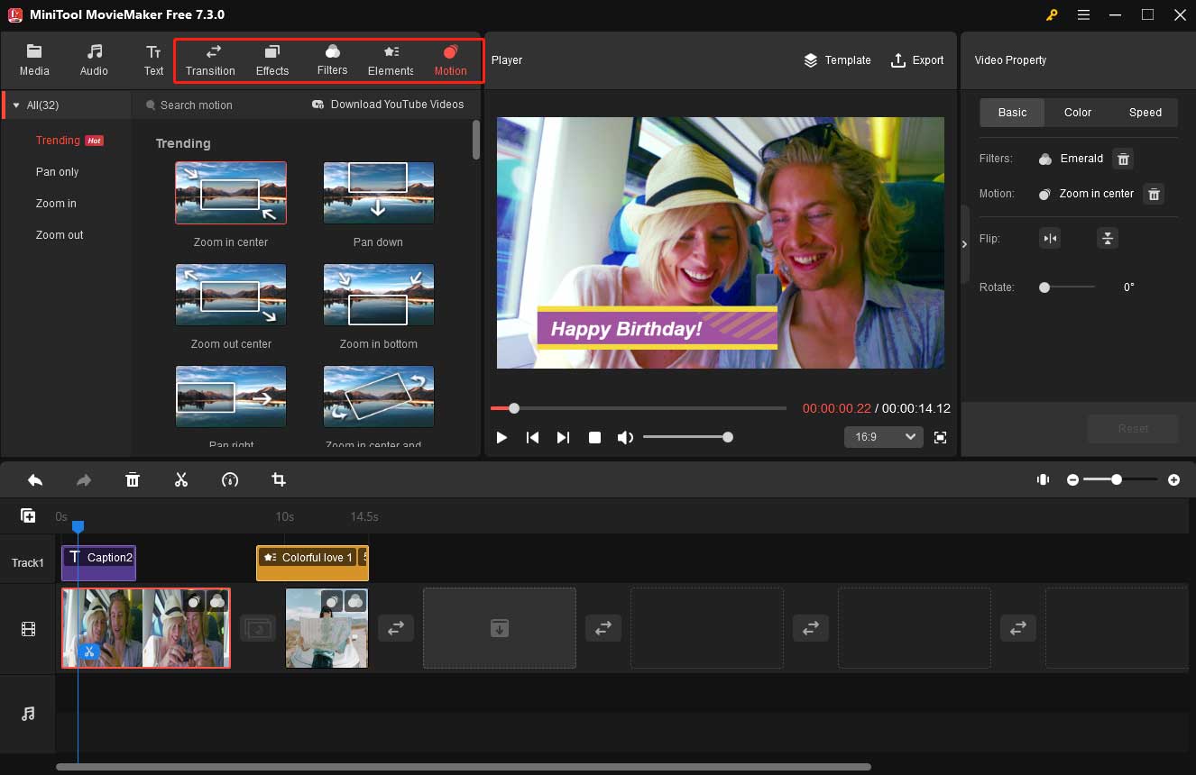Add a new track

point(28,516)
